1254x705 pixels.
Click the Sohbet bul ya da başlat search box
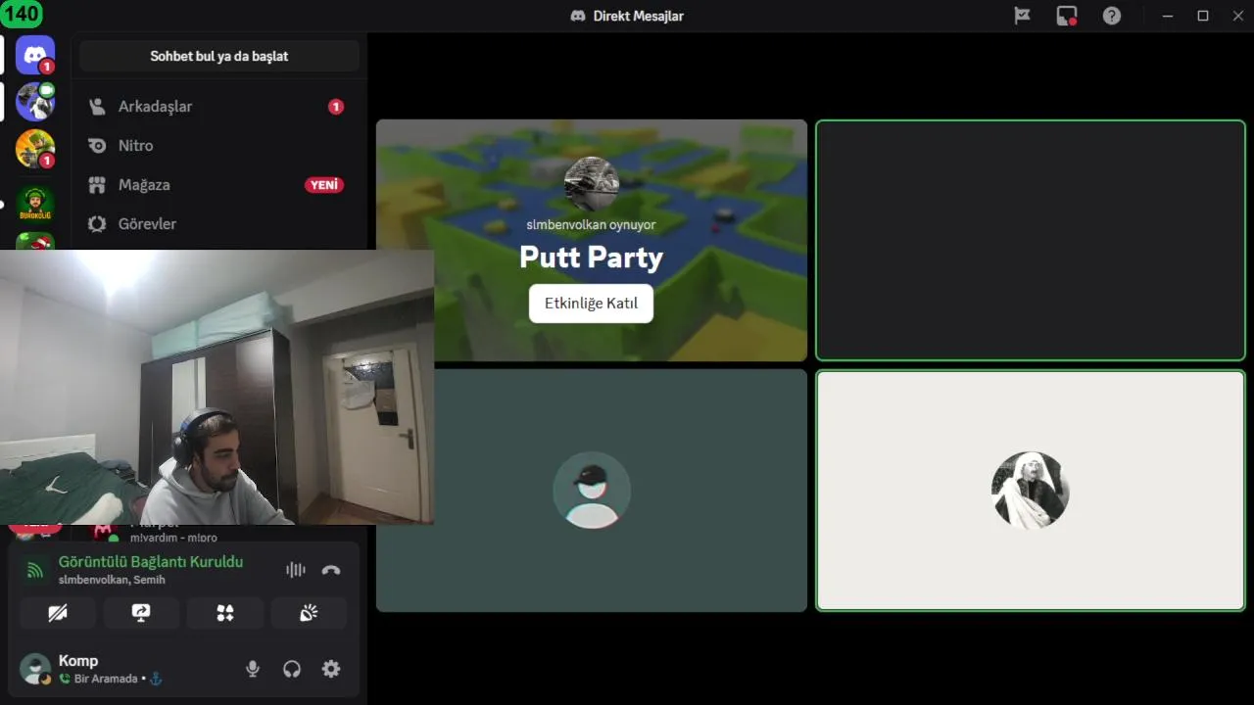click(x=219, y=56)
